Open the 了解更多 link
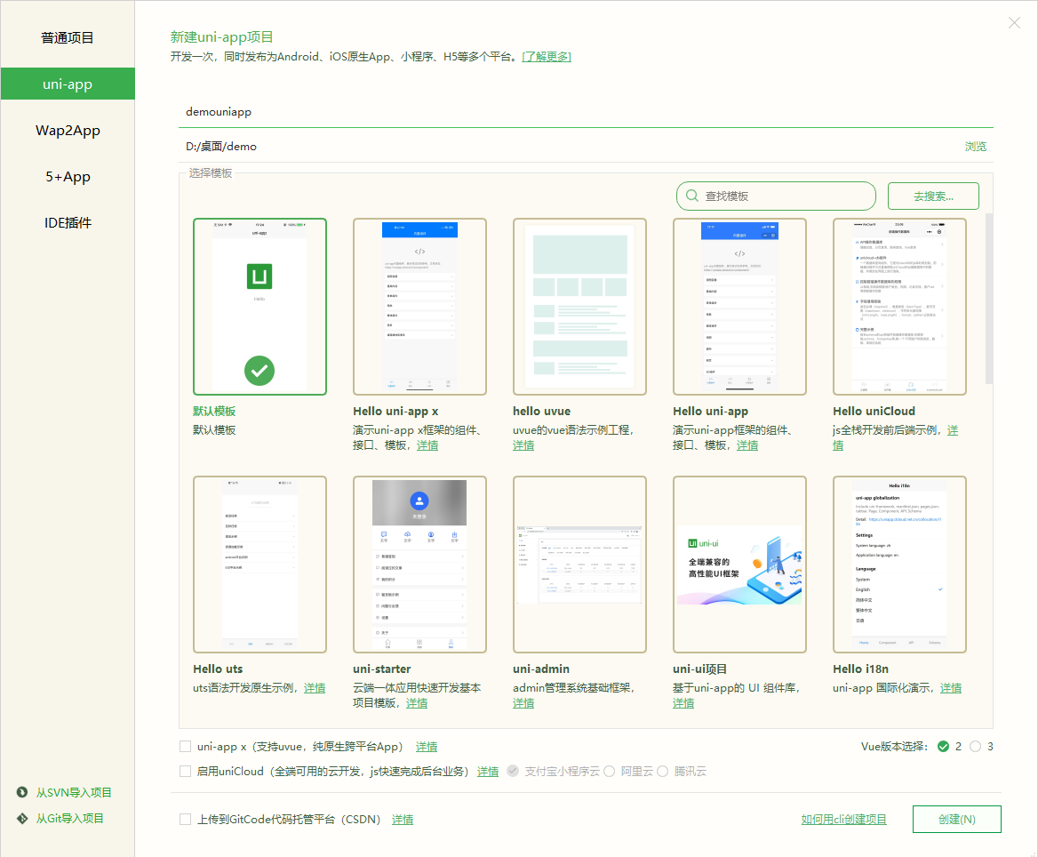Screen dimensions: 1038x857 click(547, 57)
